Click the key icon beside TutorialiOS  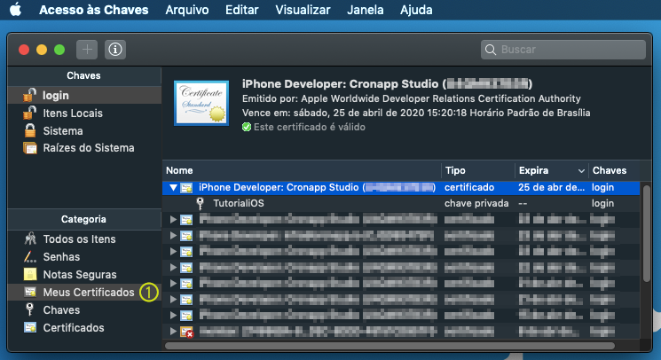(x=201, y=203)
